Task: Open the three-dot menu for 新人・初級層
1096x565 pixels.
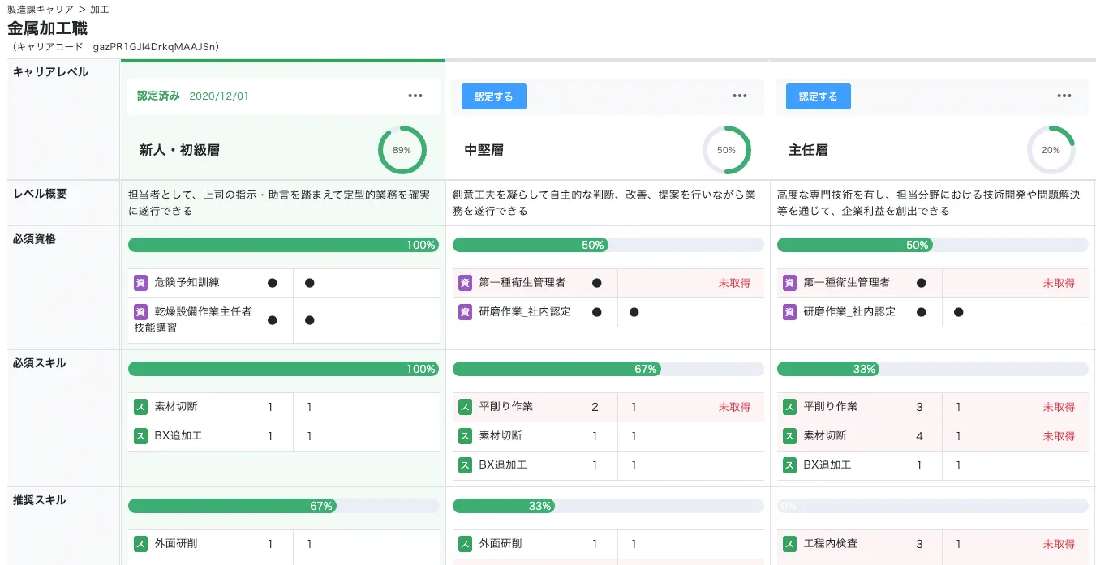Action: [415, 96]
